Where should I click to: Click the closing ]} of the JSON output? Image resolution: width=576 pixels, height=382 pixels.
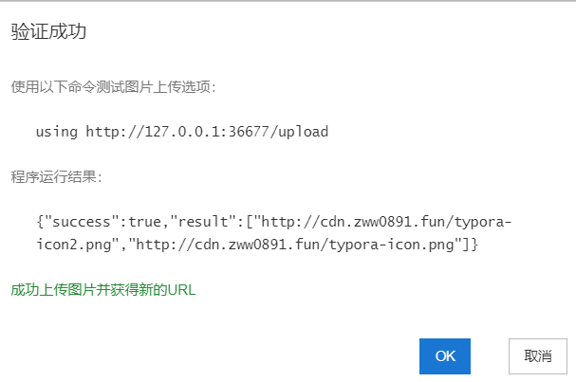click(471, 245)
